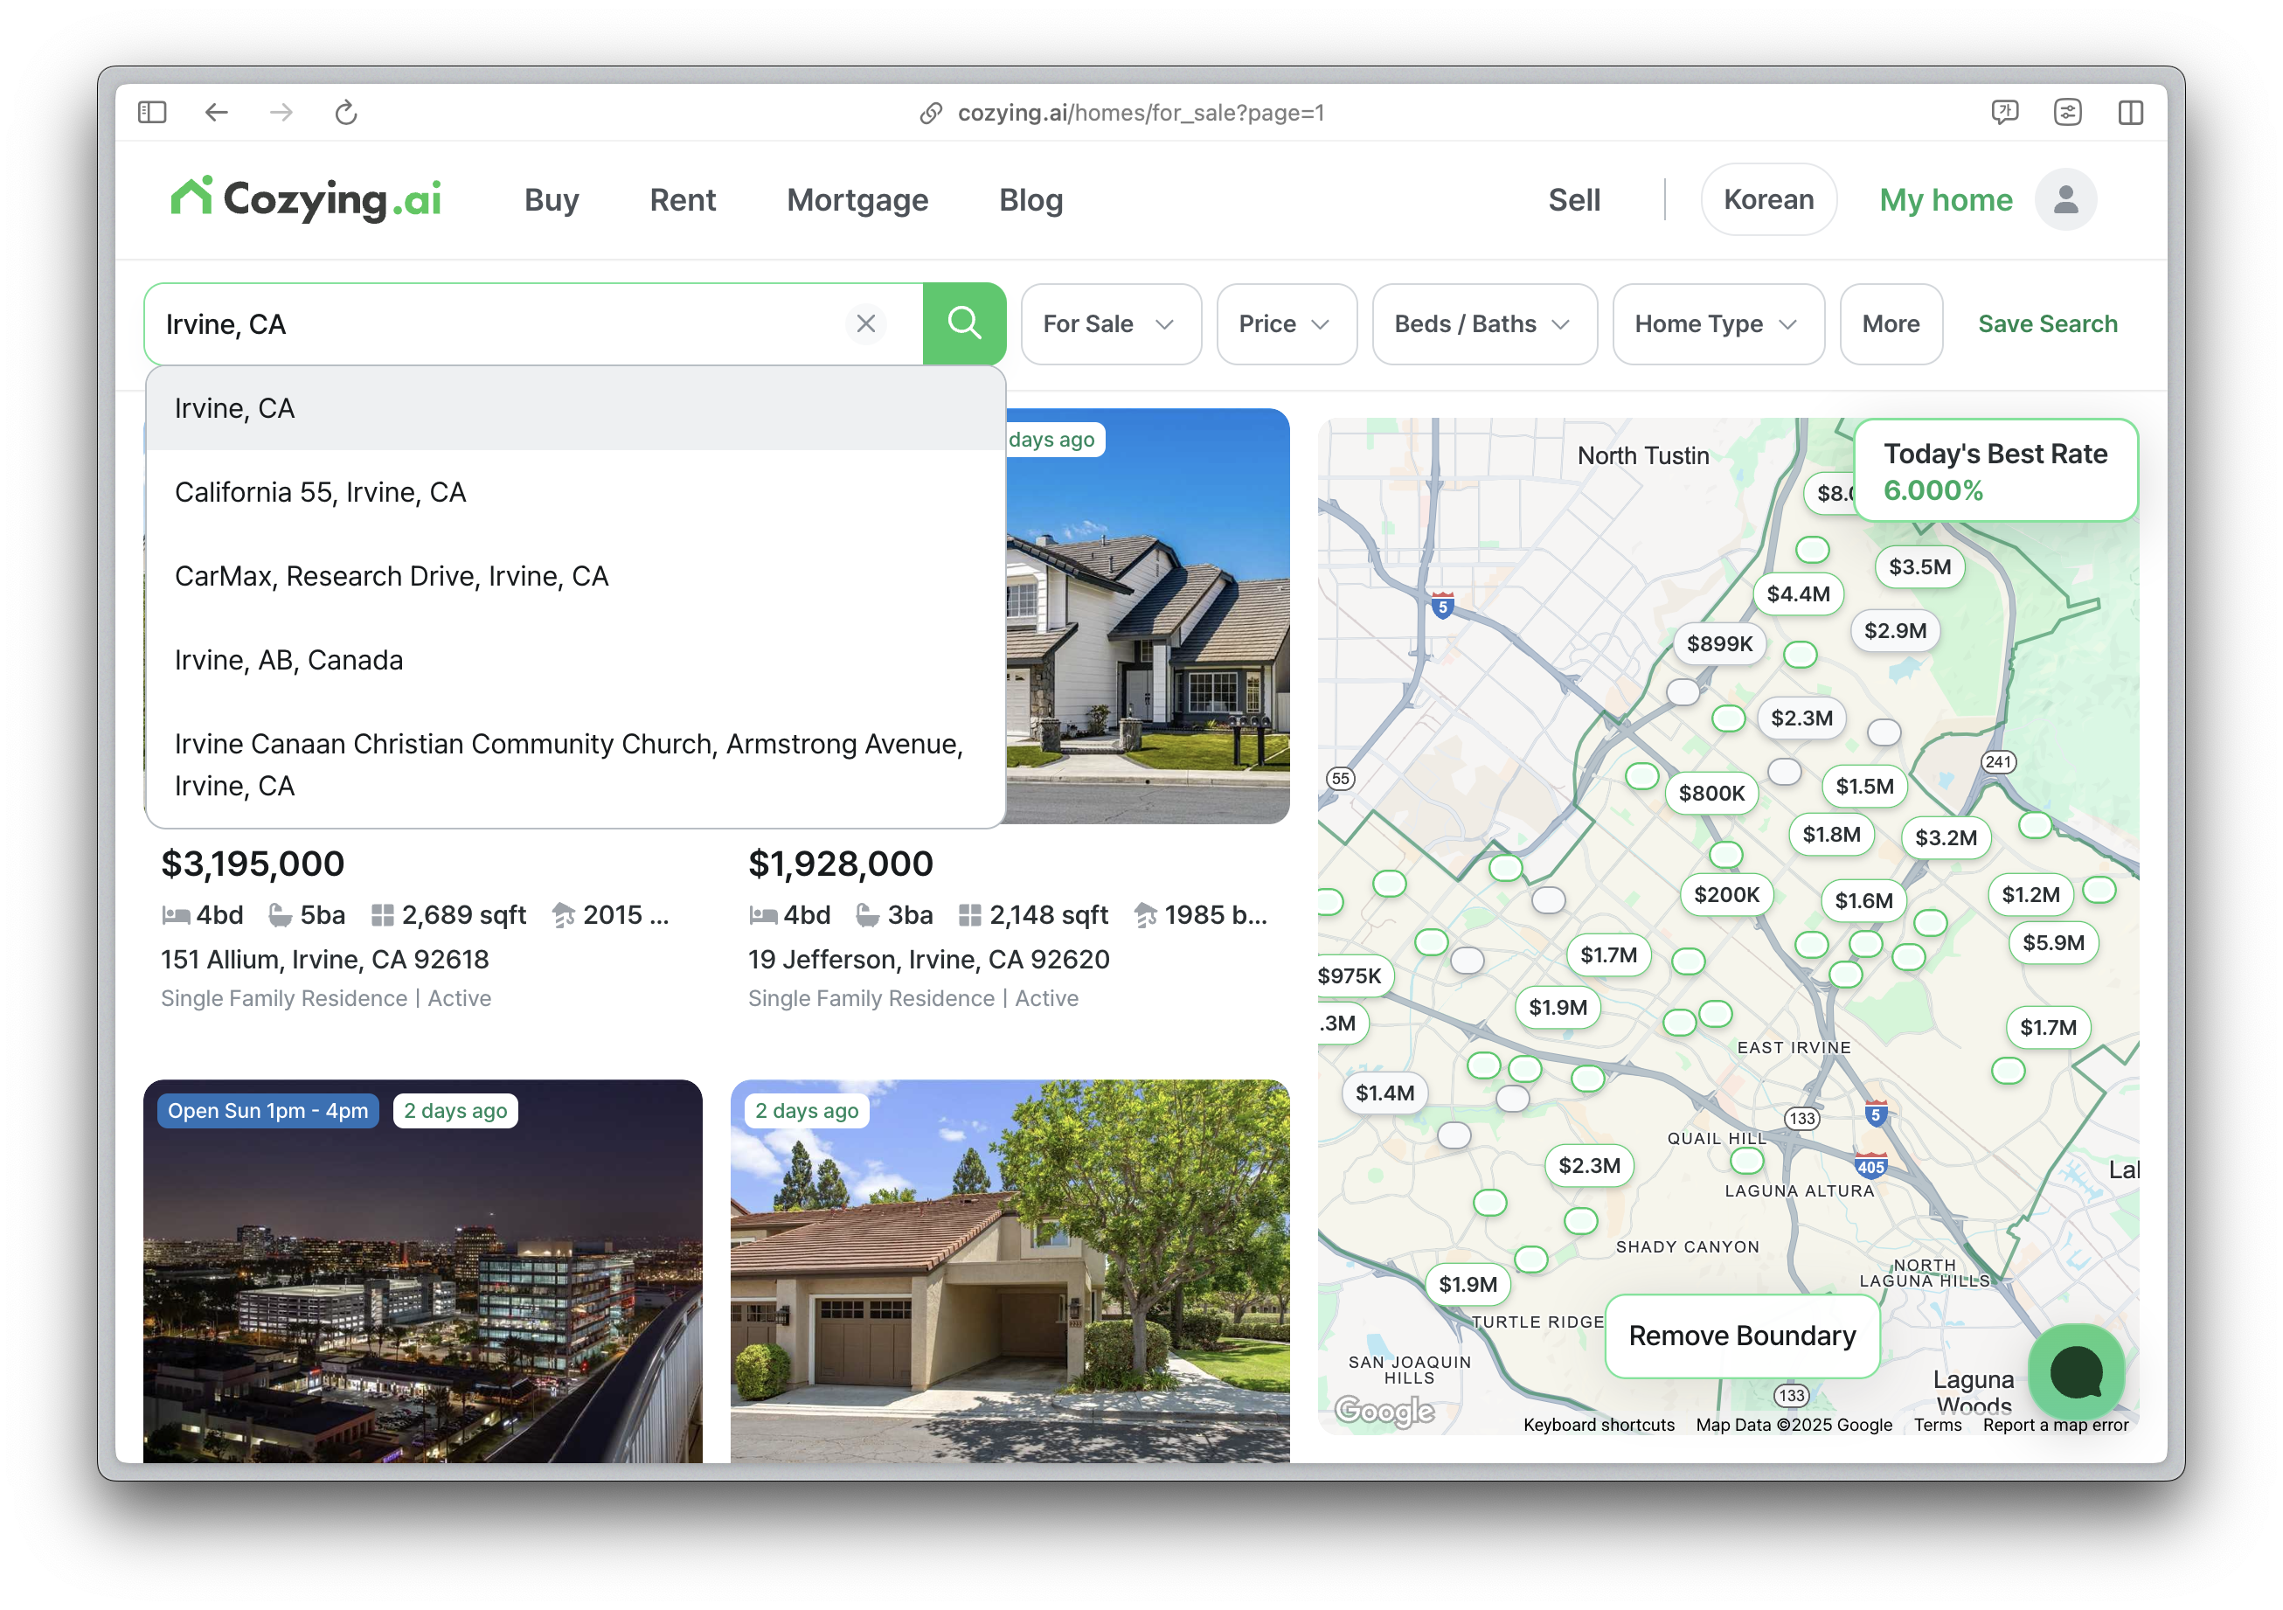This screenshot has width=2283, height=1610.
Task: Open the Price filter dropdown
Action: point(1285,324)
